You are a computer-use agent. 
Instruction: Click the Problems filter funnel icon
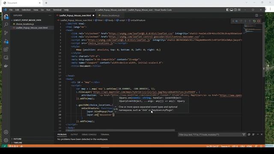coord(244,135)
